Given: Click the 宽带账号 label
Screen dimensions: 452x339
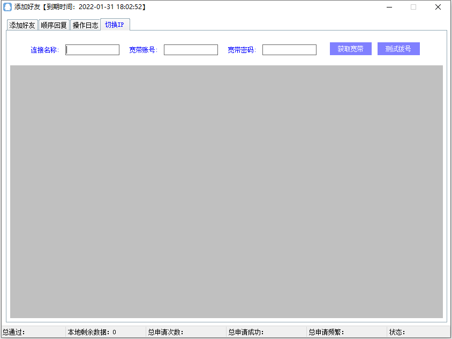Looking at the screenshot, I should coord(144,50).
